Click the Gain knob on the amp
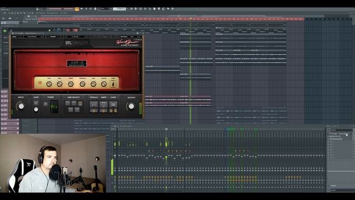 93,84
